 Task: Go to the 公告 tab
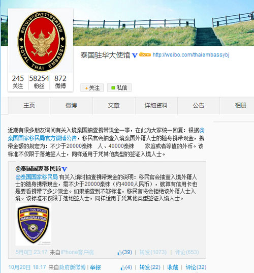point(198,106)
